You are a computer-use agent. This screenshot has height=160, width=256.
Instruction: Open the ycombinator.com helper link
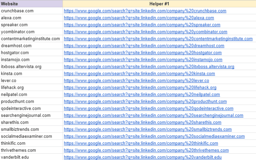(x=145, y=32)
